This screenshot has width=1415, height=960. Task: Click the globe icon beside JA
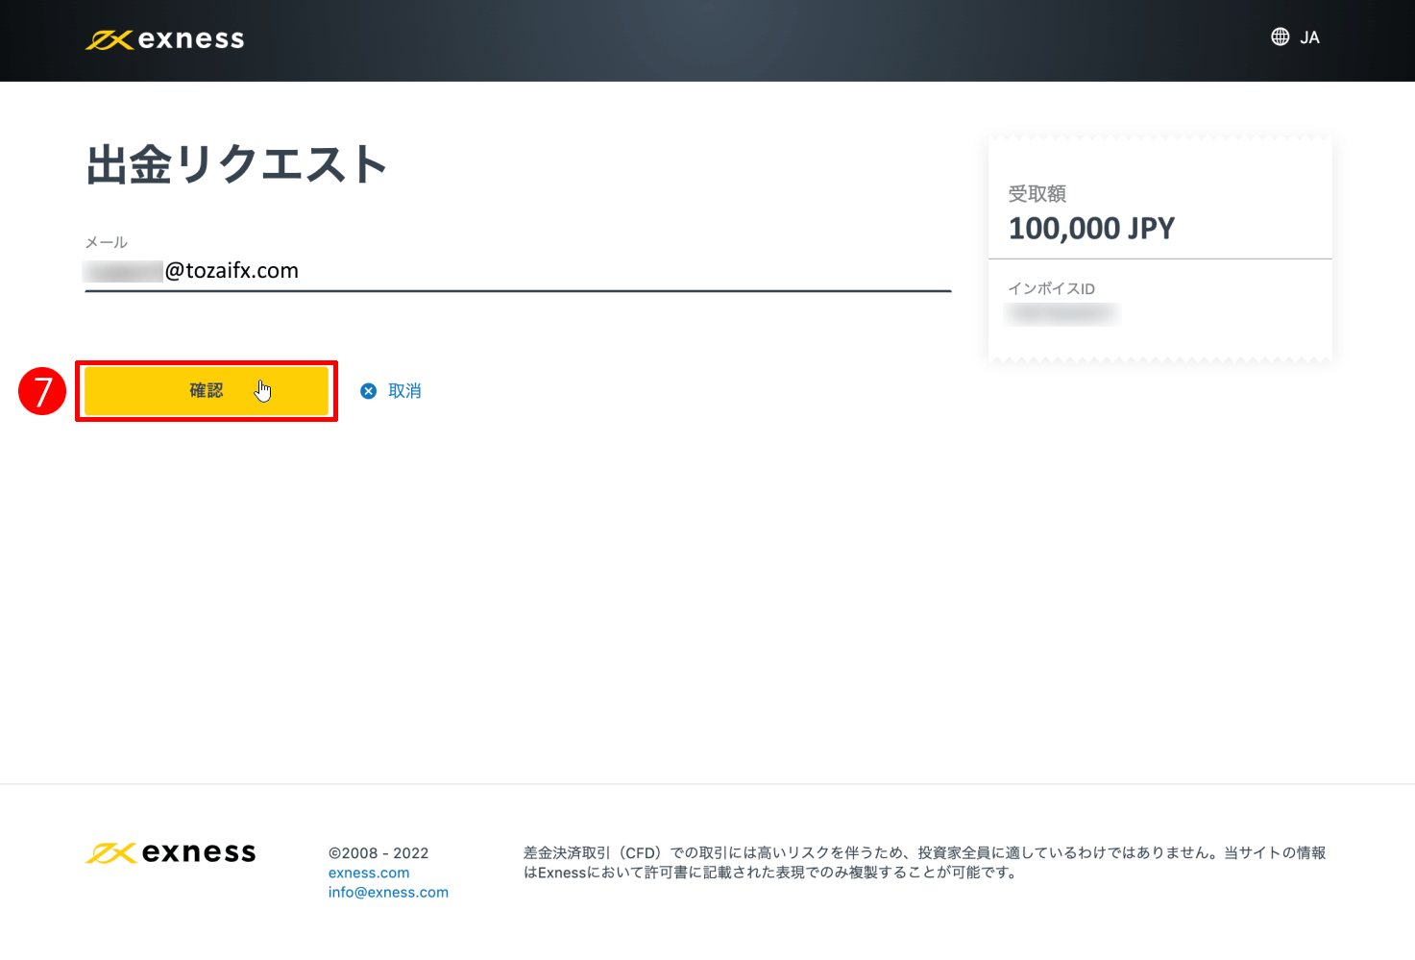click(x=1279, y=37)
